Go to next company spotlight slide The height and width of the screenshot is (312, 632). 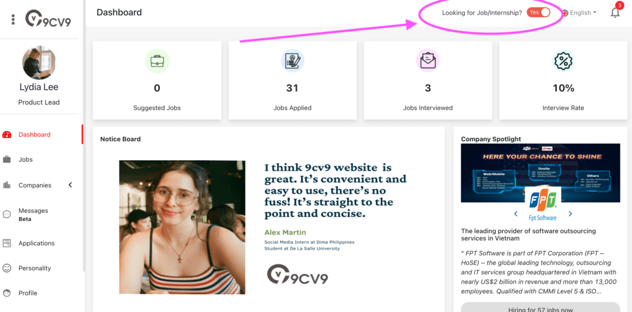[x=570, y=214]
